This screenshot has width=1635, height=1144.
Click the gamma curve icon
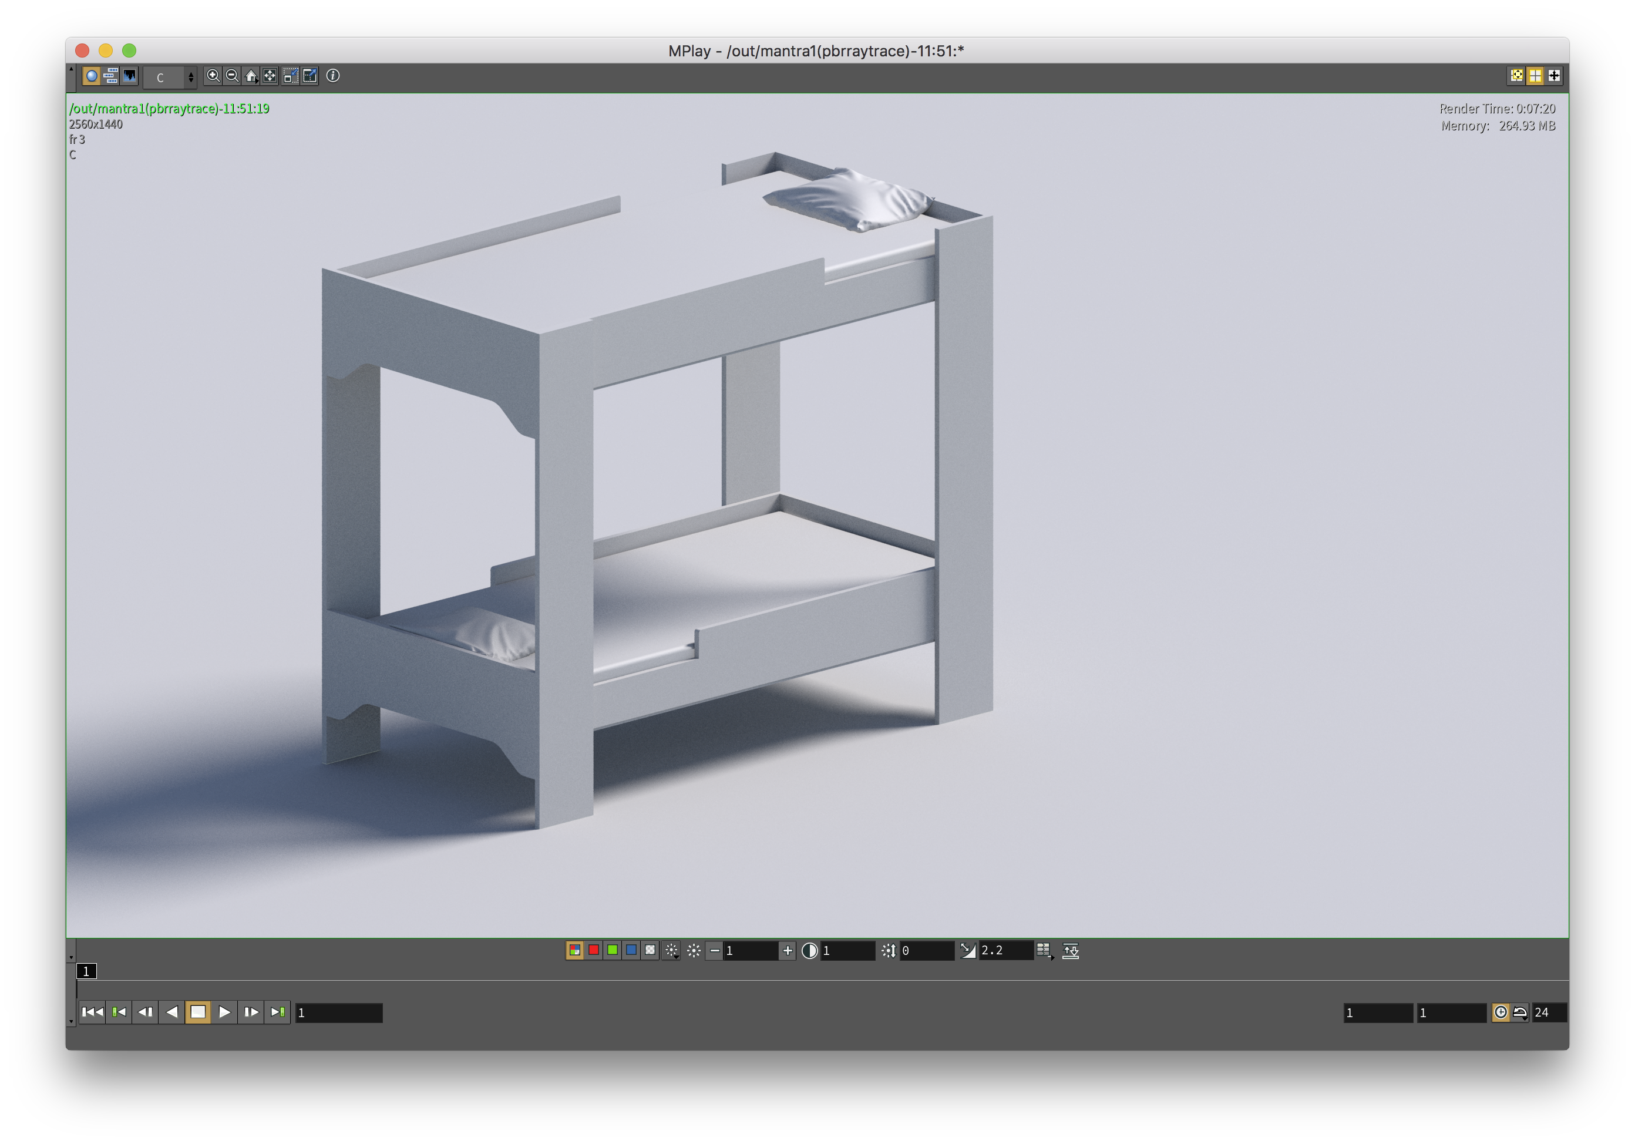click(967, 950)
